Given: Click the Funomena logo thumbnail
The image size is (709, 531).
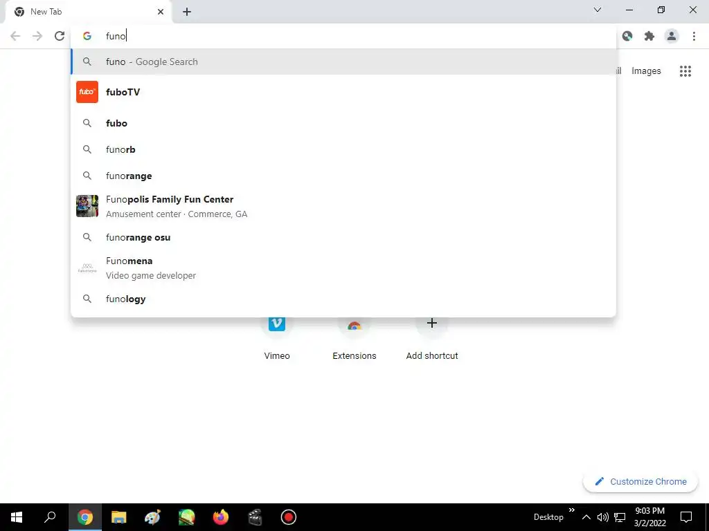Looking at the screenshot, I should coord(87,268).
